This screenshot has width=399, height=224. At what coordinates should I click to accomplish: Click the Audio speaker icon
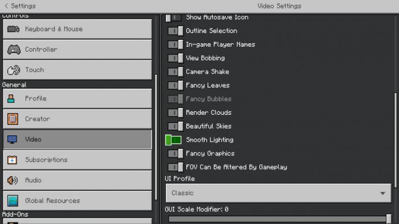[12, 180]
